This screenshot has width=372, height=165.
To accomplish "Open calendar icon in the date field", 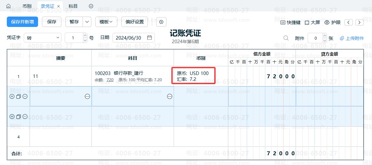I will point(150,38).
